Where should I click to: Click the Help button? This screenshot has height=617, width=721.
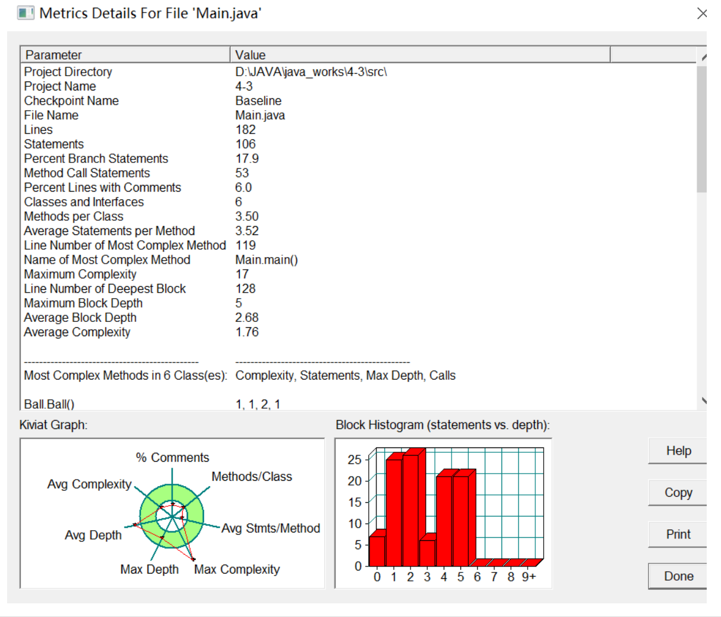(x=678, y=451)
